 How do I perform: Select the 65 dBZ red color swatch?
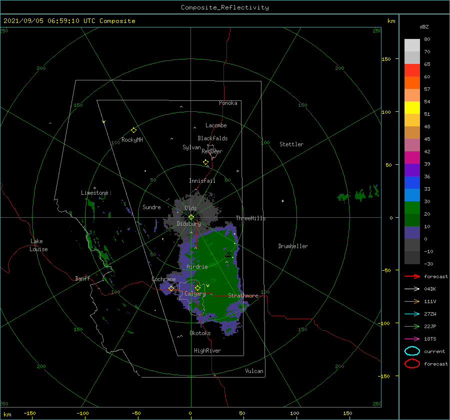click(x=412, y=70)
